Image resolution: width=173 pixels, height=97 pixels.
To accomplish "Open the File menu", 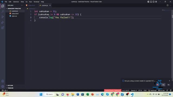I will point(6,2).
